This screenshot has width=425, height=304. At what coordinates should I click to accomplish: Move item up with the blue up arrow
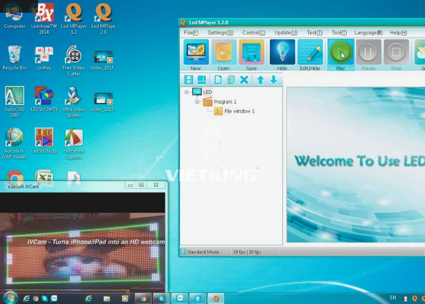coord(260,80)
